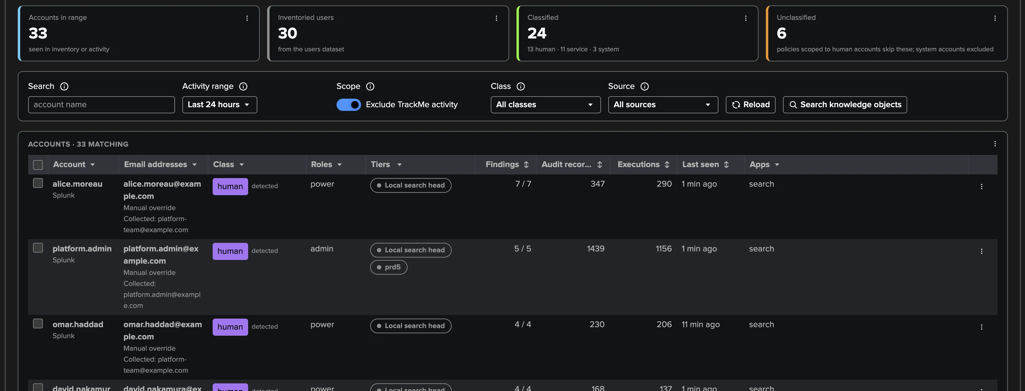The height and width of the screenshot is (391, 1025).
Task: Open the Email addresses column dropdown
Action: [194, 165]
